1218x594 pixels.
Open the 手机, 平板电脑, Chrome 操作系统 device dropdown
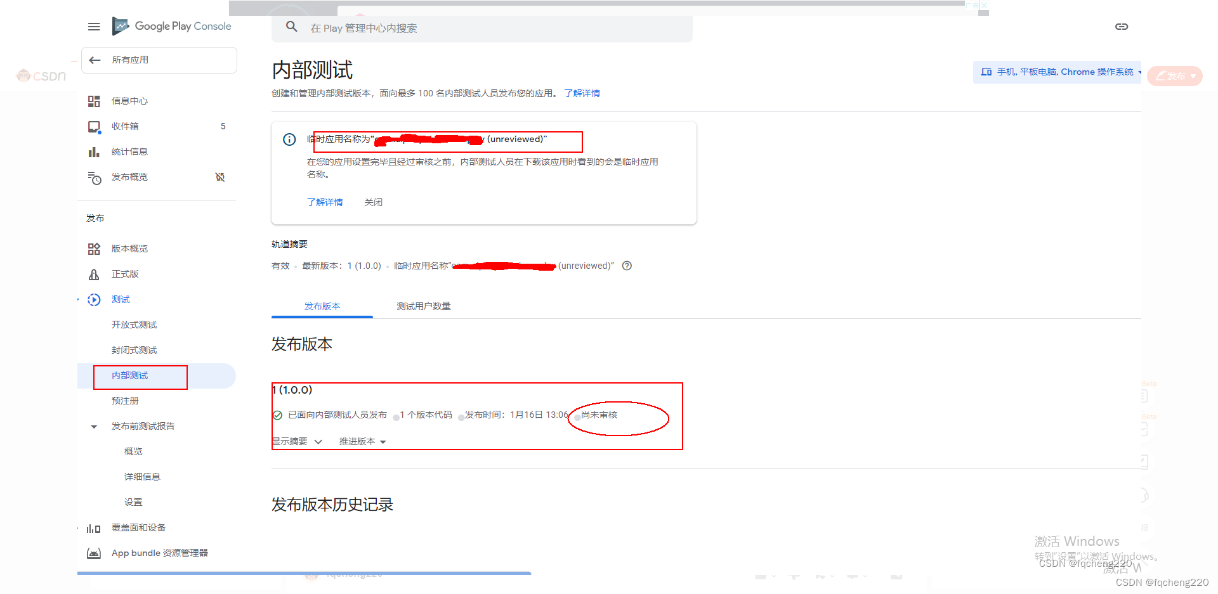tap(1057, 72)
